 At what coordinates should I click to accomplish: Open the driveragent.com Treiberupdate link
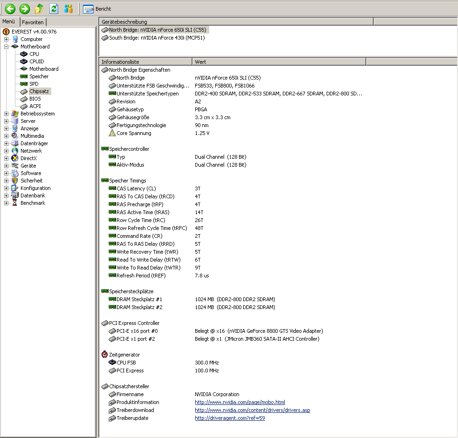pyautogui.click(x=230, y=418)
